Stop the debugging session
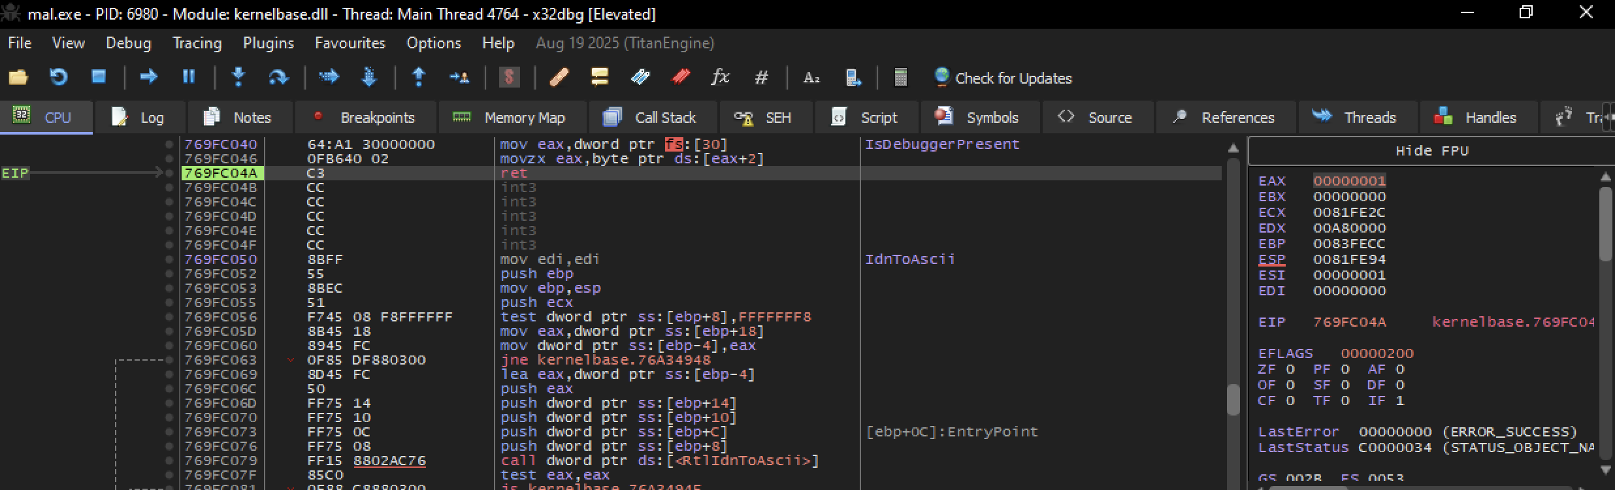Image resolution: width=1615 pixels, height=490 pixels. [99, 77]
